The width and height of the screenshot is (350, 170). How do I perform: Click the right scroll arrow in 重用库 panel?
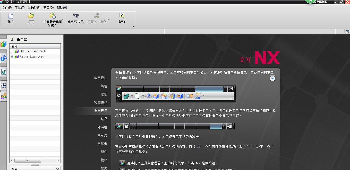[x=58, y=160]
